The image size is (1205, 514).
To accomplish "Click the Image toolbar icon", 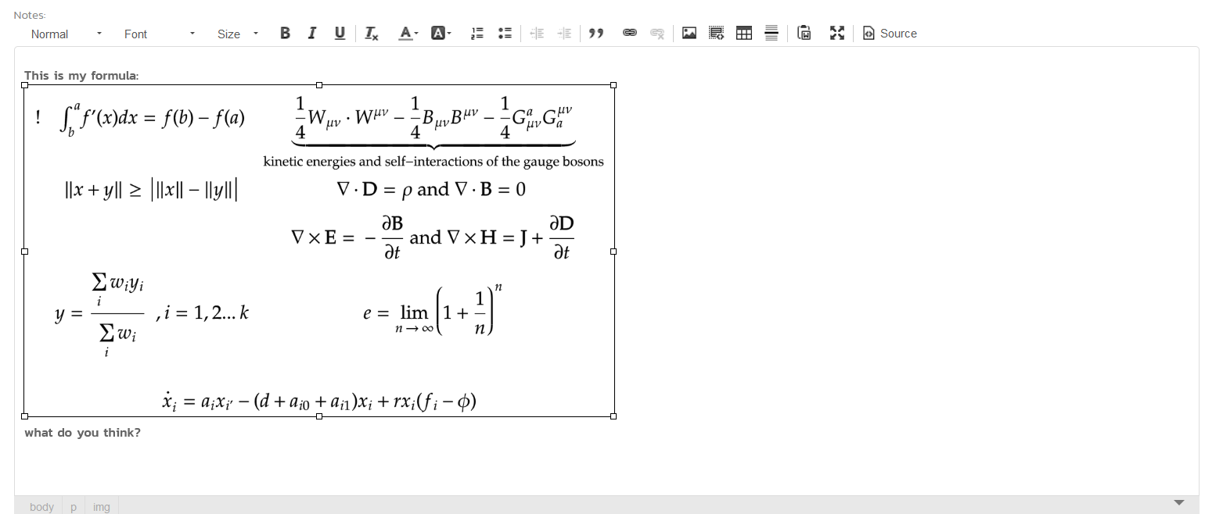I will coord(689,34).
